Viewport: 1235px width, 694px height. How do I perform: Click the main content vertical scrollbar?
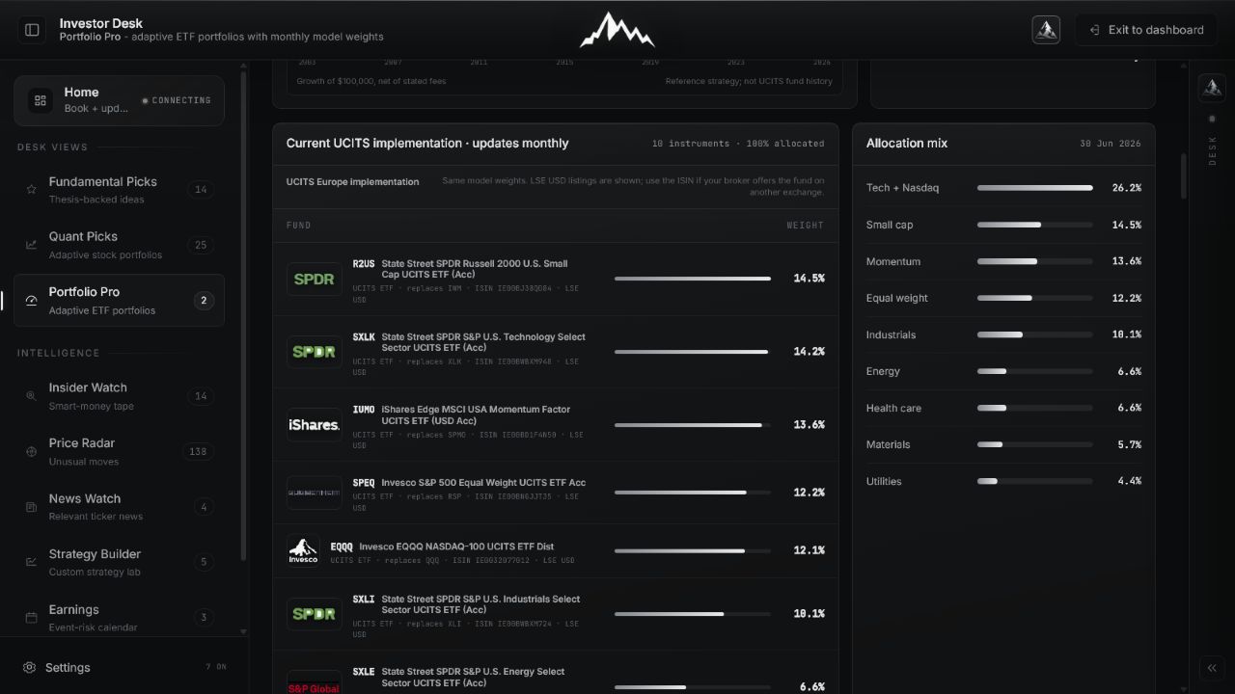[1185, 175]
